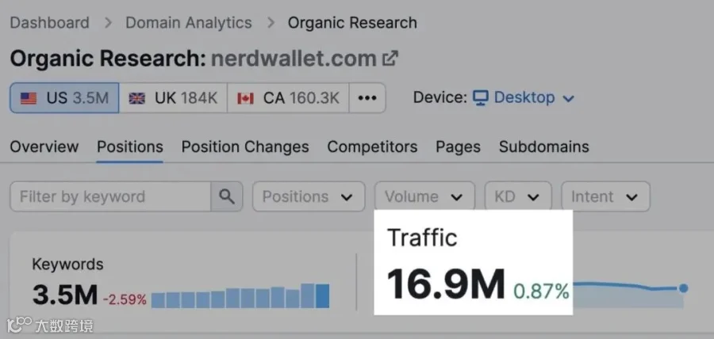Click the Canada flag icon
The width and height of the screenshot is (714, 339).
pyautogui.click(x=245, y=98)
